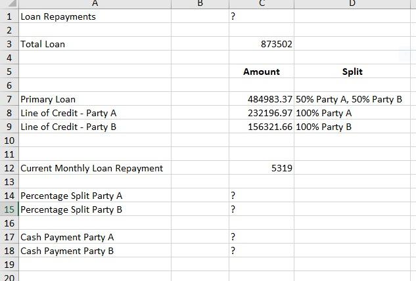
Task: Click question mark beside Cash Payment Party B
Action: point(233,251)
